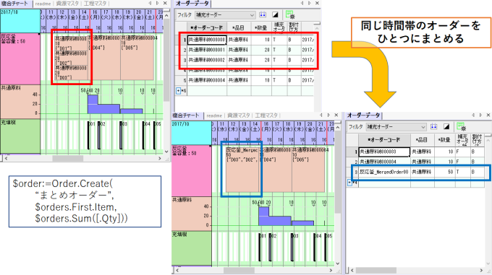
Task: Open the green sheet settings icon in lower order panel
Action: coord(461,126)
